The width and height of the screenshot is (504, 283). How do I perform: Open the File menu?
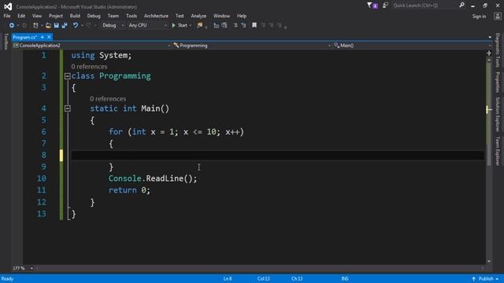click(7, 16)
